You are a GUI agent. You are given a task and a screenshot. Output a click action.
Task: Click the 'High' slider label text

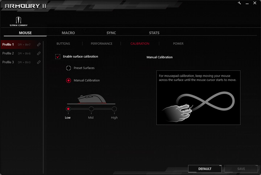pyautogui.click(x=114, y=118)
